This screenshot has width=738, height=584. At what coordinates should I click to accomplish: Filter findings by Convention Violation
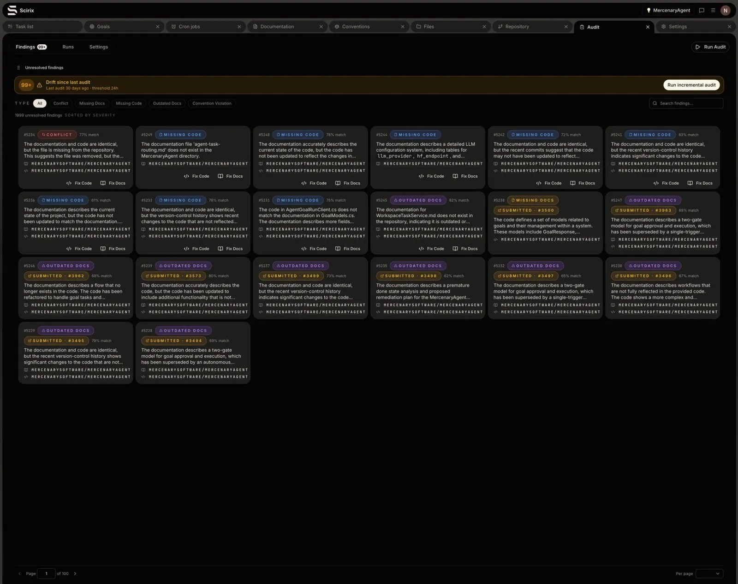pos(212,103)
